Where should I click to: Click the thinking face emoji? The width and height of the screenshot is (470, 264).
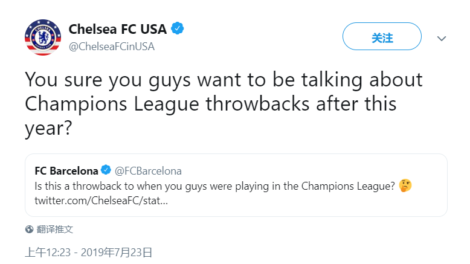tap(405, 186)
